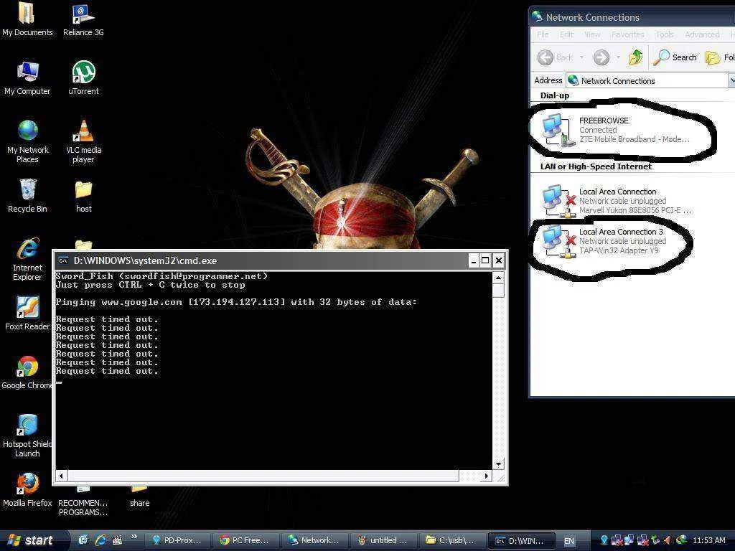The image size is (735, 551).
Task: Select the My Computer icon
Action: [x=27, y=77]
